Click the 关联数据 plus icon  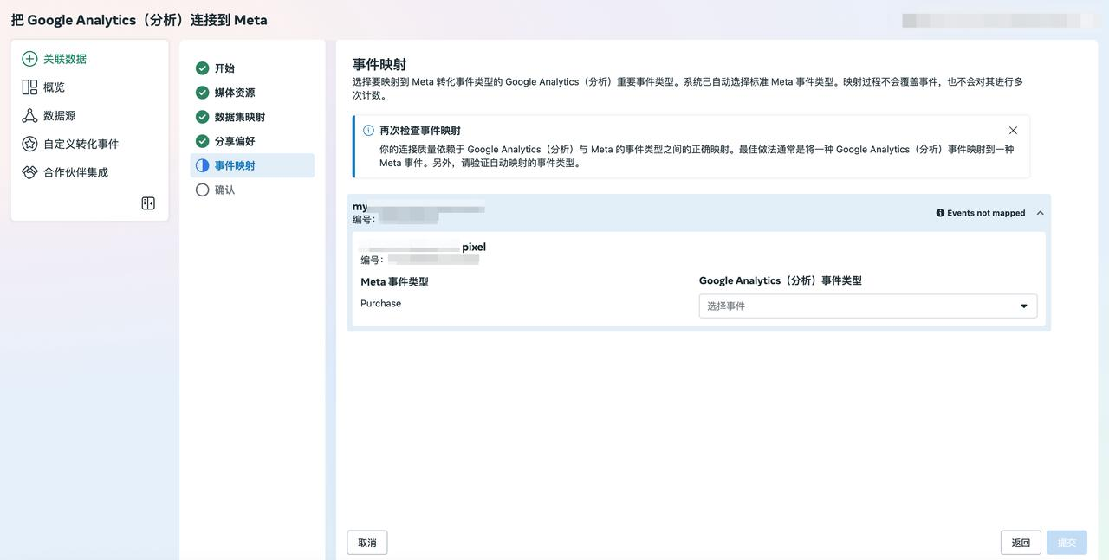click(x=29, y=59)
